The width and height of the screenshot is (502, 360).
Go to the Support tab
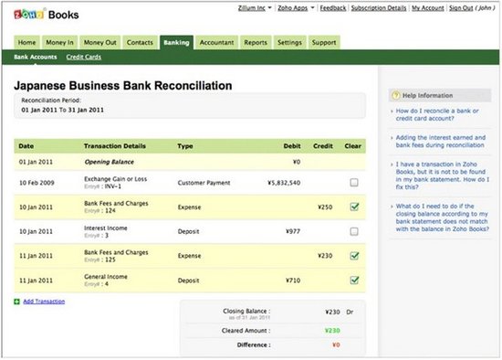[324, 42]
